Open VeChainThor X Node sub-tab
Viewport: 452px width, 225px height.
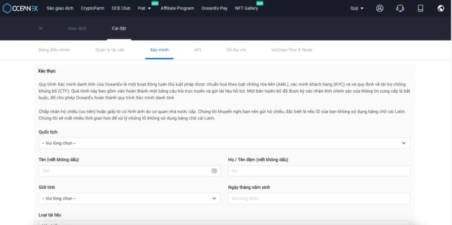click(292, 50)
